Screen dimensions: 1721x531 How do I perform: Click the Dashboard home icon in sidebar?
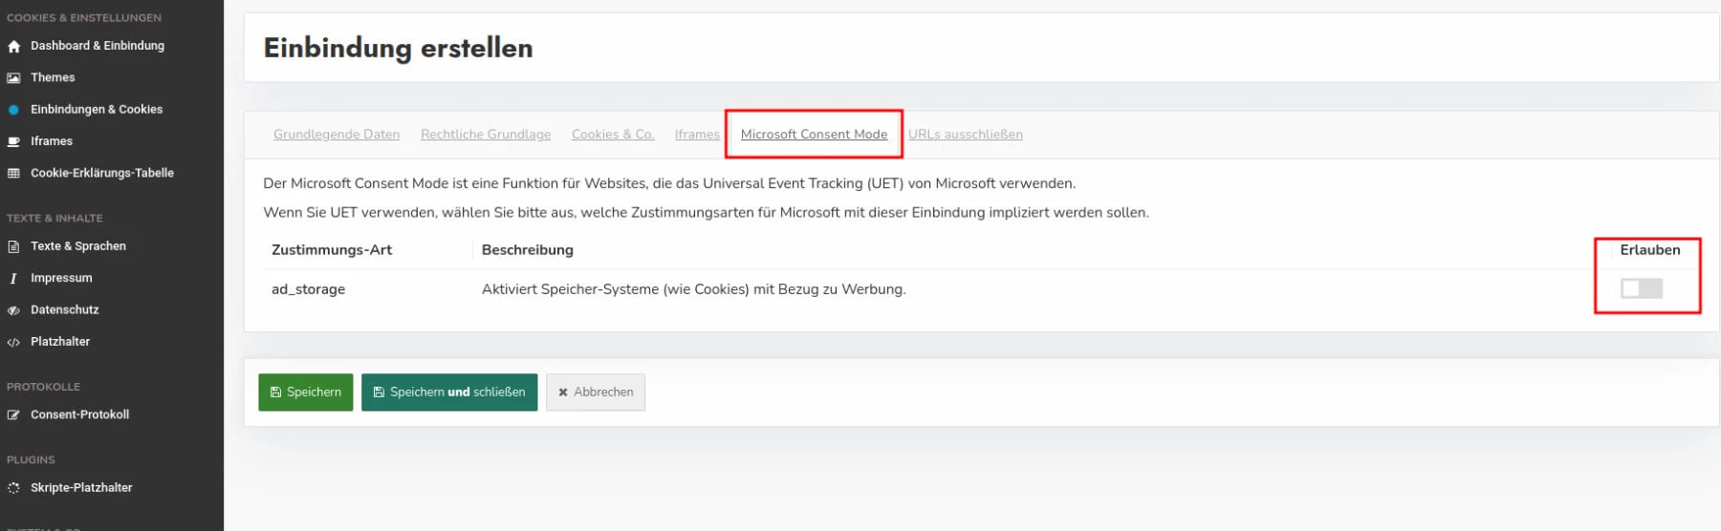tap(13, 46)
